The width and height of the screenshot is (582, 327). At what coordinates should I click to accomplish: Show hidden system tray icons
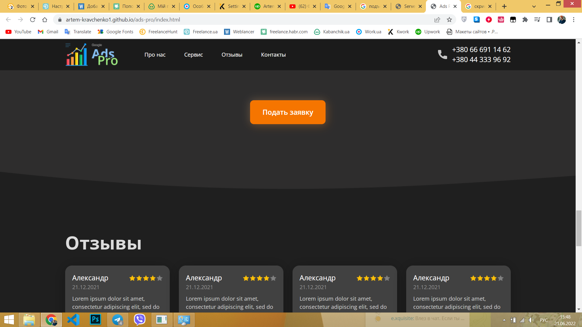[504, 320]
